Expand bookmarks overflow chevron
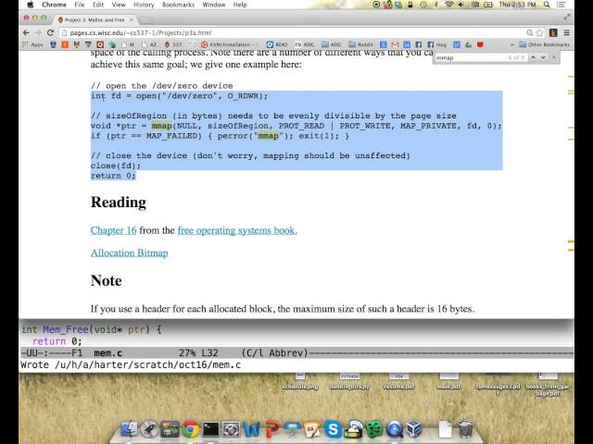Screen dimensions: 593x444 [x=512, y=44]
